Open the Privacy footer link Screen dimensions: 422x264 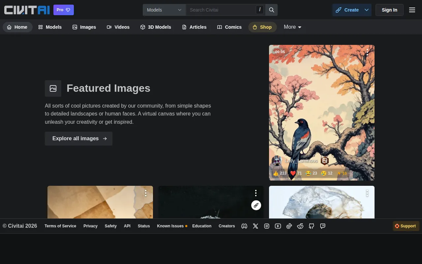pyautogui.click(x=90, y=226)
